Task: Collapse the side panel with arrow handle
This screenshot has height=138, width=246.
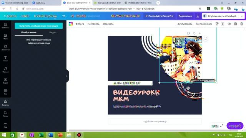Action: [66, 76]
